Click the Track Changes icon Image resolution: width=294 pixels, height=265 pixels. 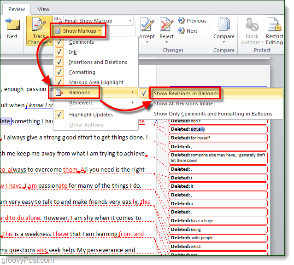pos(39,25)
